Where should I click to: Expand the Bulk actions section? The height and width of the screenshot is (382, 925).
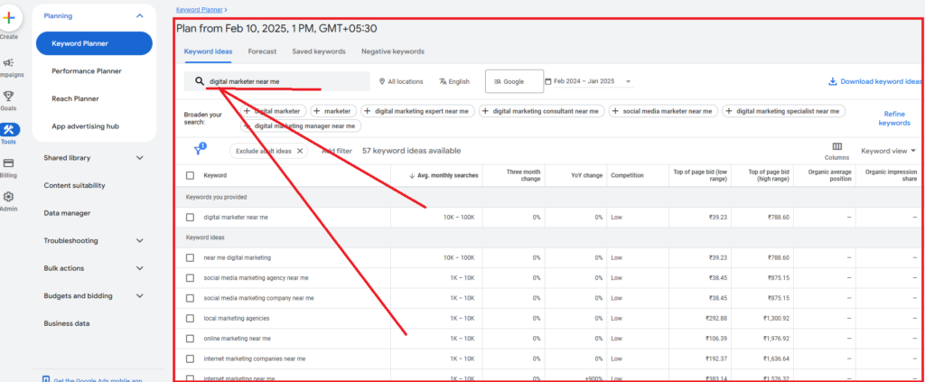pos(139,268)
